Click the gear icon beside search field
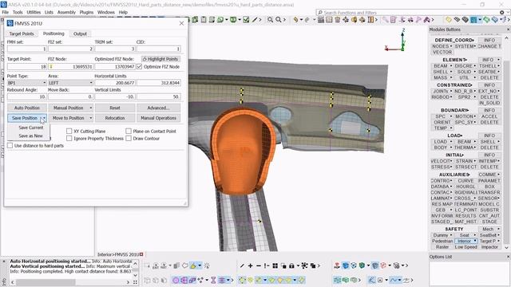 (502, 13)
